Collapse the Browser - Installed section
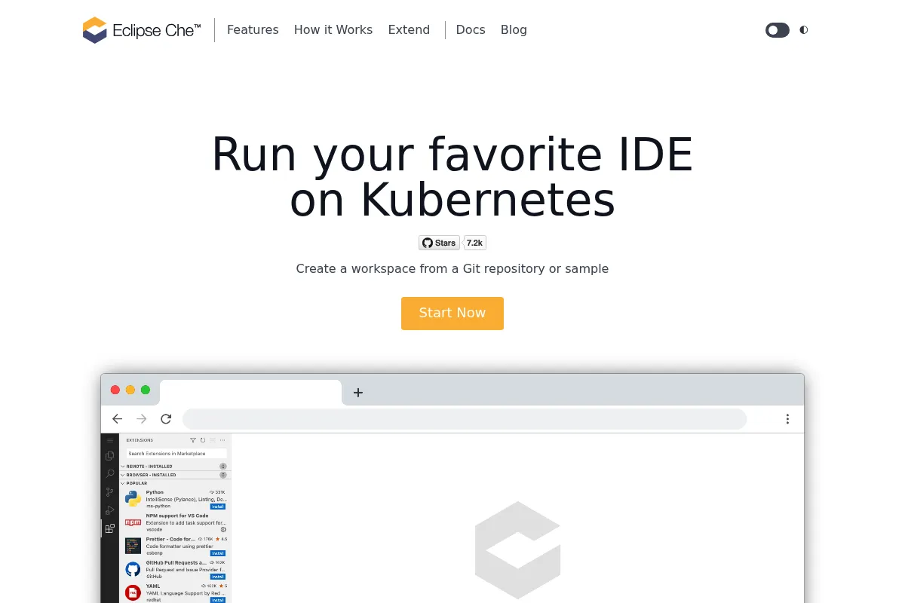Screen dimensions: 905x603 coord(175,475)
